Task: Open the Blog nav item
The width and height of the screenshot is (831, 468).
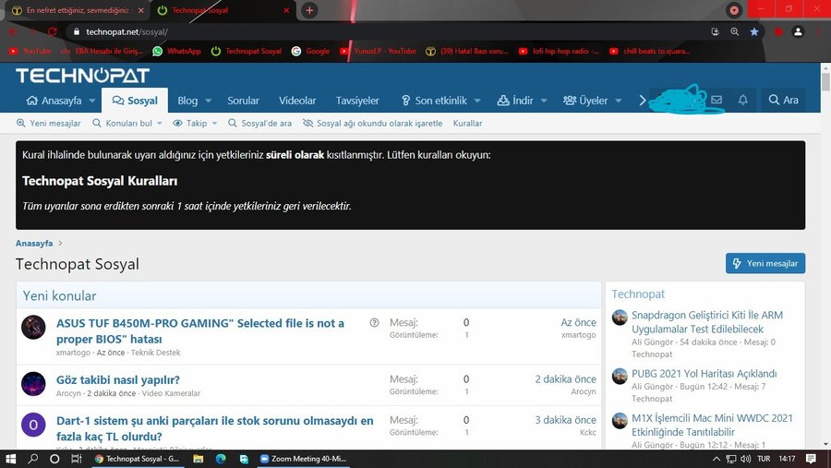Action: 187,101
